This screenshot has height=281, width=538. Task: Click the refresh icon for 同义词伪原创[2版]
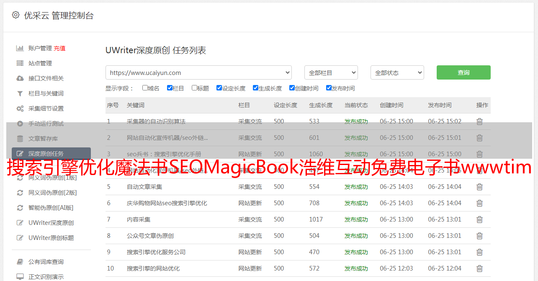click(20, 193)
